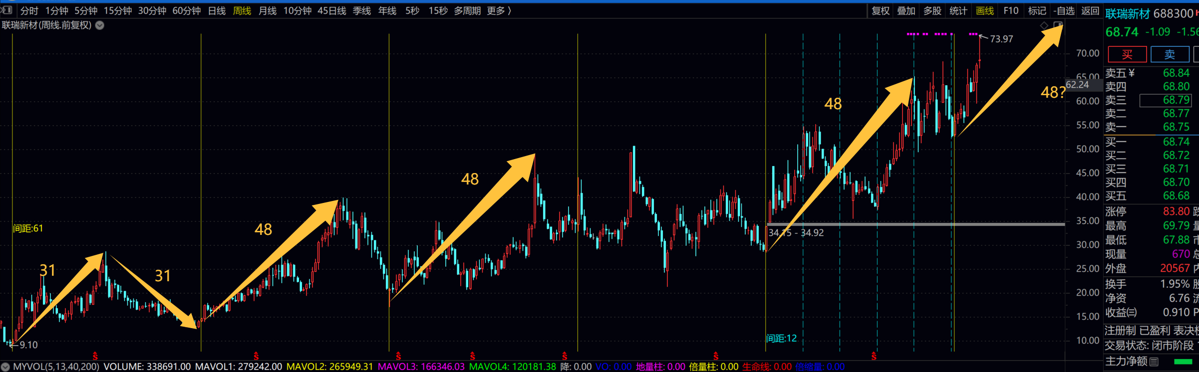Expand the MYVOL indicator dropdown arrow
This screenshot has width=1199, height=372.
(x=5, y=367)
